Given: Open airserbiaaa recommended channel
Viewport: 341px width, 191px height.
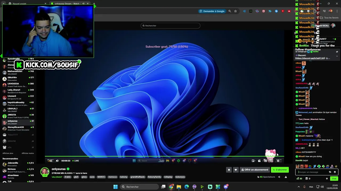Looking at the screenshot, I should pos(18,176).
